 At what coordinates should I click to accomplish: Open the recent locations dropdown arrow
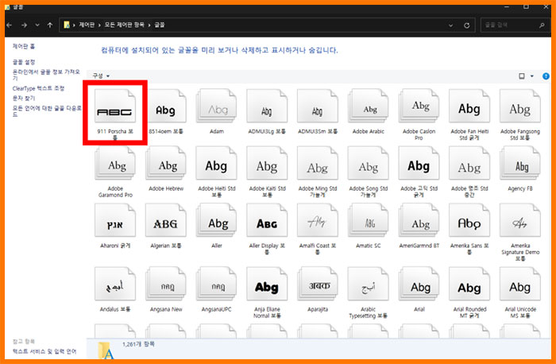[x=37, y=25]
